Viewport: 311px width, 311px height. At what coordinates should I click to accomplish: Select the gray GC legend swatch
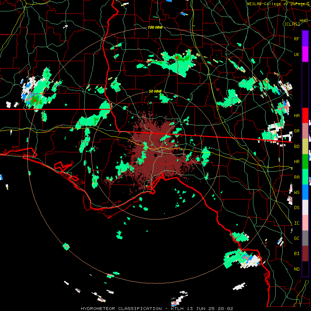click(x=305, y=238)
